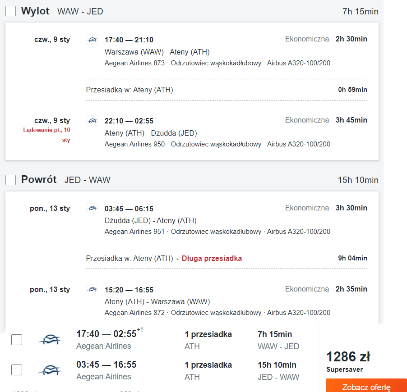Click Przesiadka w: Ateny row with 0h 59min

(227, 90)
